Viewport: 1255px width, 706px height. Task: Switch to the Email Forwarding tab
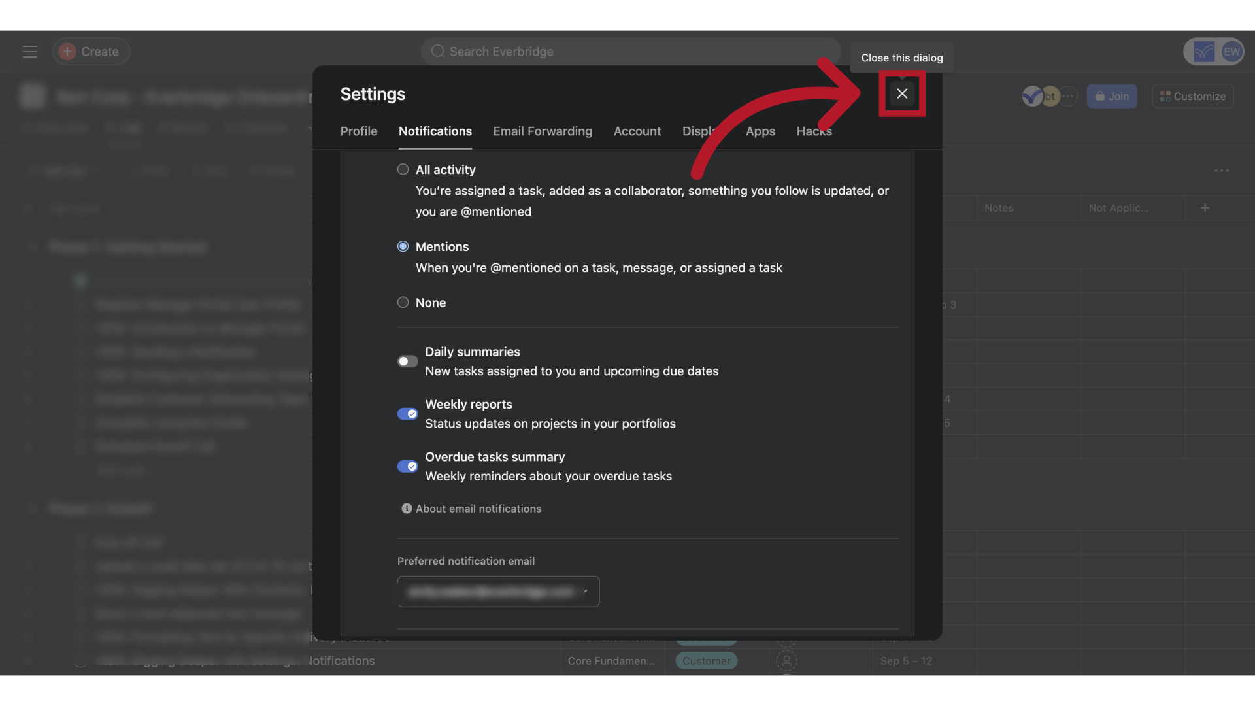point(543,131)
